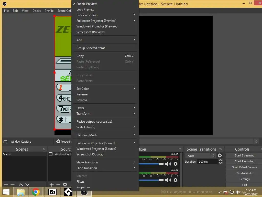This screenshot has width=262, height=197.
Task: Click Start Streaming button
Action: pos(244,155)
